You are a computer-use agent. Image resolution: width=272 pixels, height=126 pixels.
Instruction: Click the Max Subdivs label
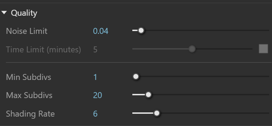click(29, 95)
